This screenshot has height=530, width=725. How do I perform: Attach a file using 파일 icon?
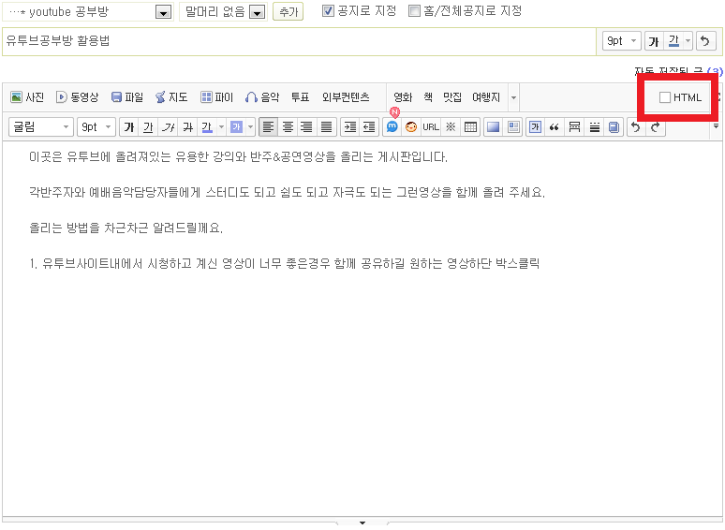click(126, 97)
